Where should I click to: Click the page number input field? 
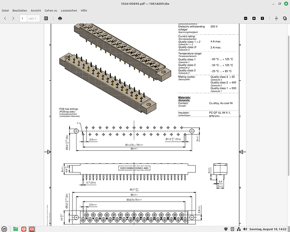coord(24,18)
